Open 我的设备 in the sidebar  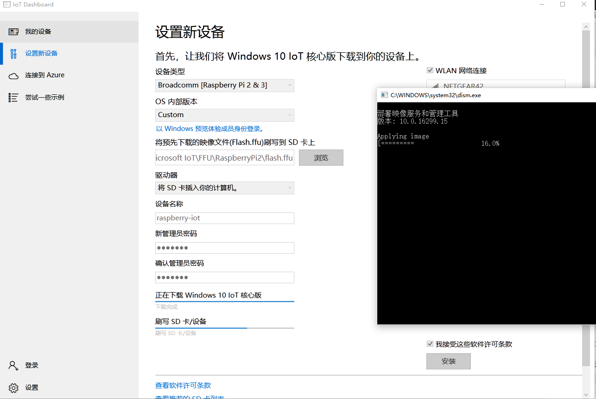pyautogui.click(x=70, y=31)
